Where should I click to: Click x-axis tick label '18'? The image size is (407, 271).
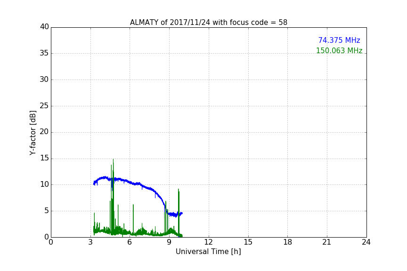click(288, 242)
